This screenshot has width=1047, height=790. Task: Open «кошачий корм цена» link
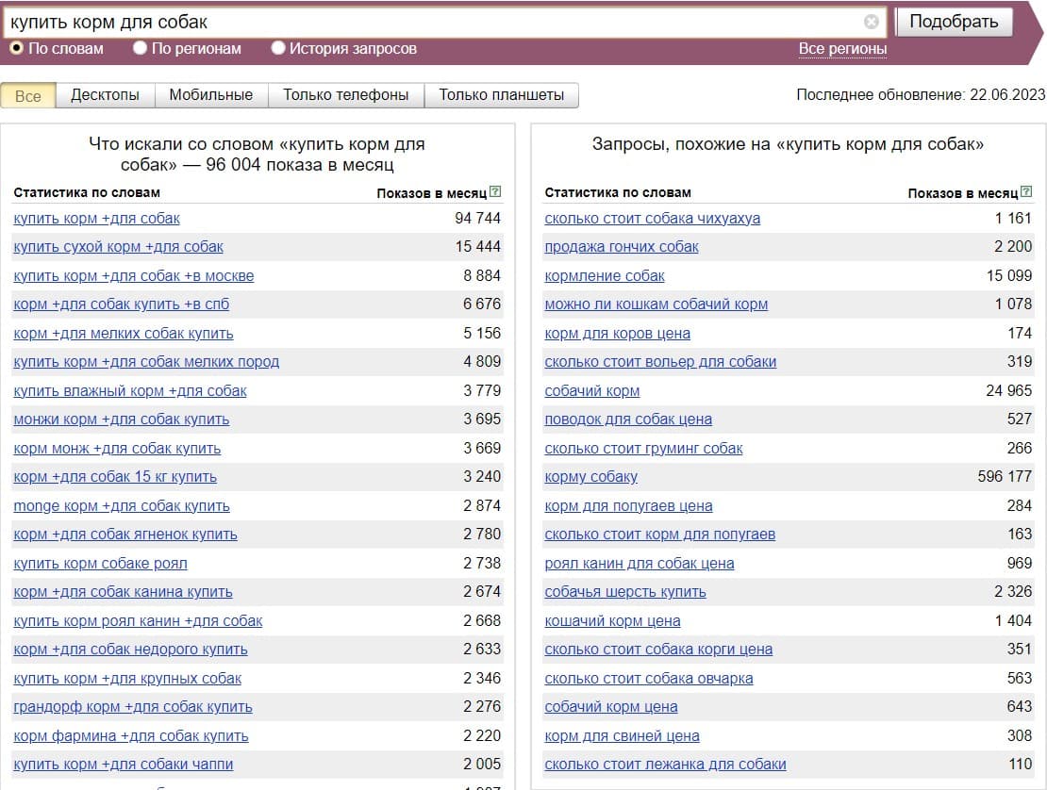[x=613, y=620]
